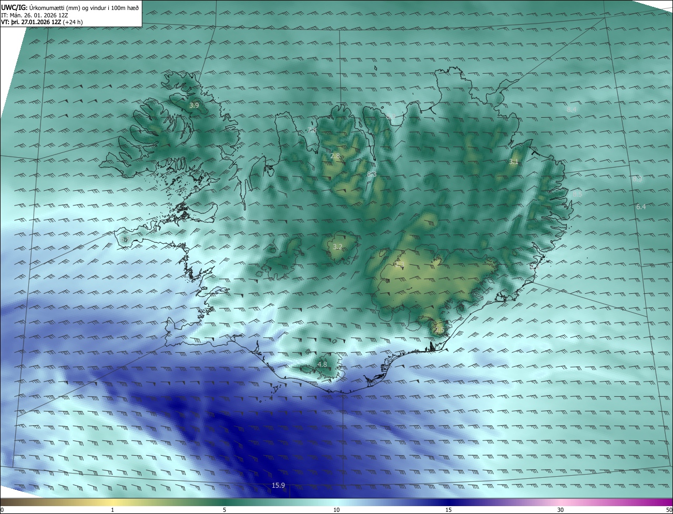Click the 3.9 value over the Westfjords
Image resolution: width=673 pixels, height=514 pixels.
194,105
